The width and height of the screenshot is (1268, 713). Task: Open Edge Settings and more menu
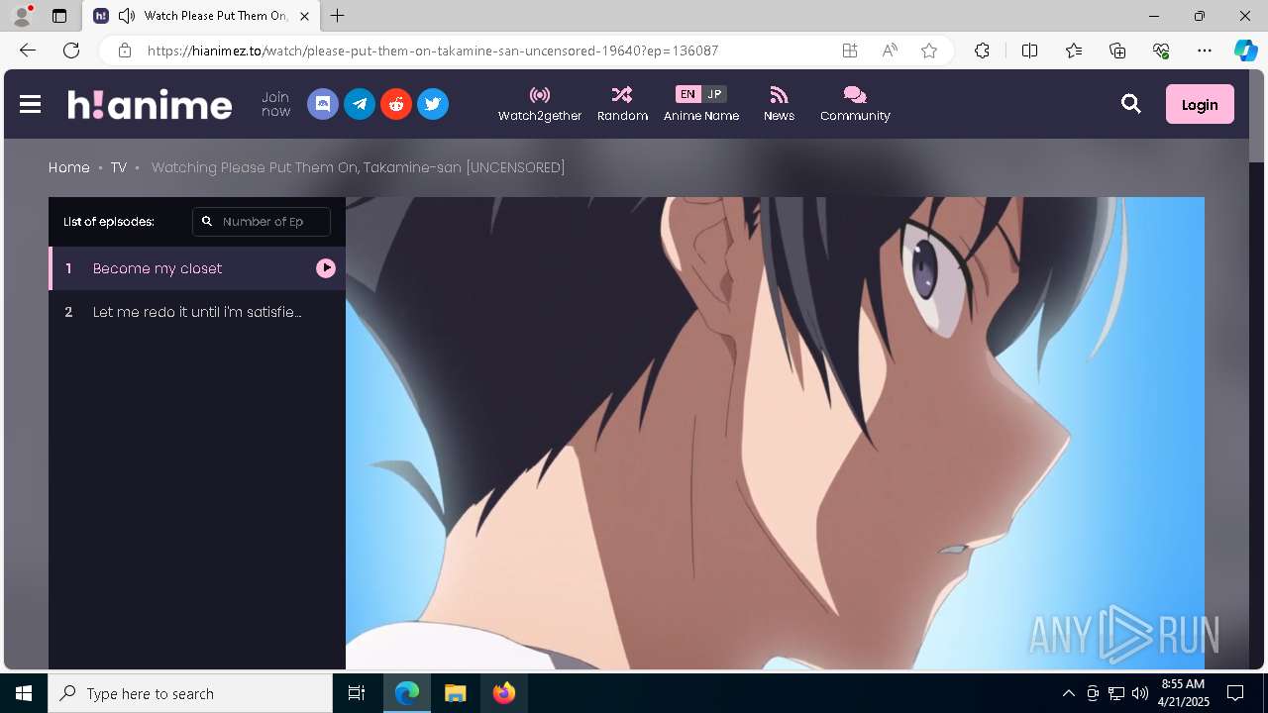[1205, 51]
